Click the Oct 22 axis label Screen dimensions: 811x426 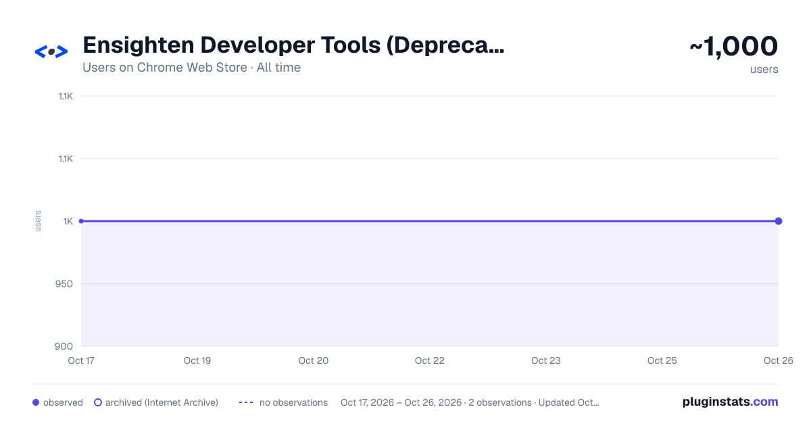tap(430, 360)
